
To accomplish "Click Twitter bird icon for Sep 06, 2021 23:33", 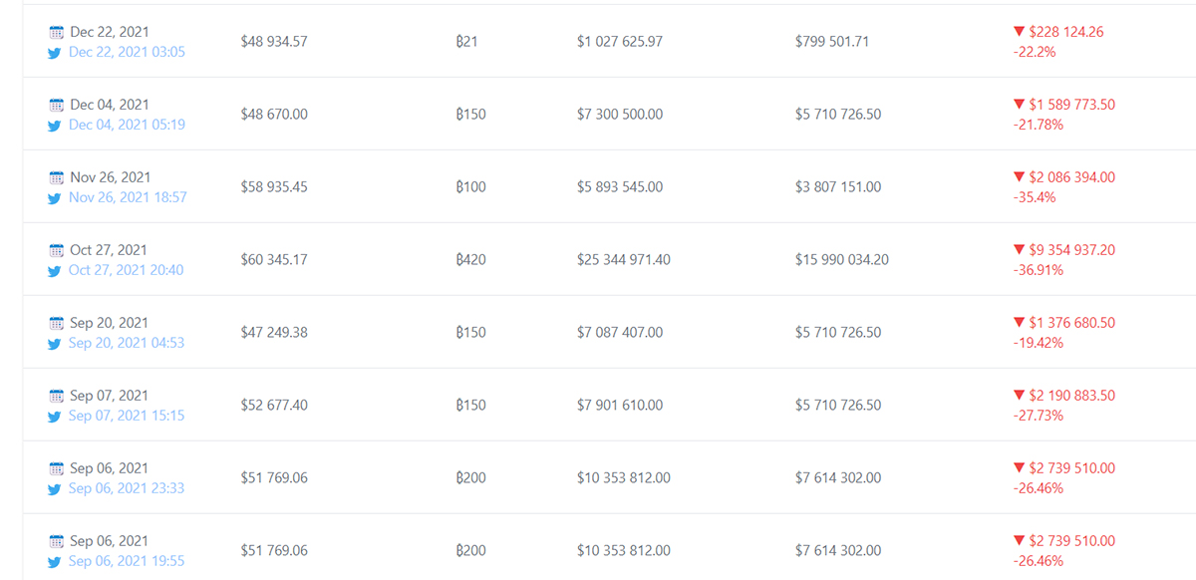I will 56,488.
